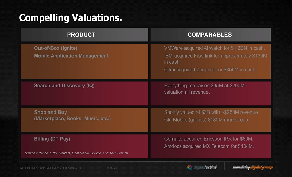Click Gemalto acquired Ericsson IPX line
Screen dimensions: 292x177
pyautogui.click(x=209, y=139)
